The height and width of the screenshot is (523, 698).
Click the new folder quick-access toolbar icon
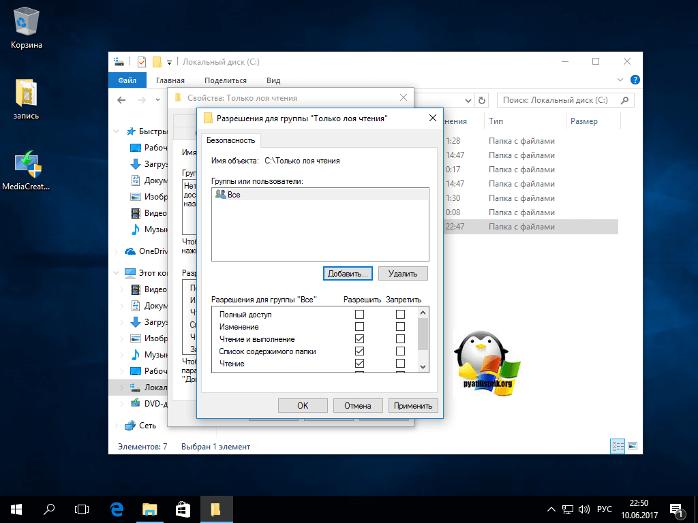click(157, 62)
